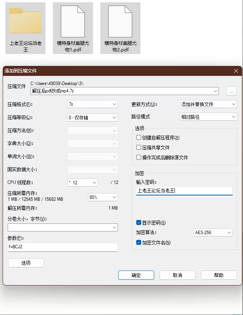Click the path text C:\Users\49039\Desktop\3\
The height and width of the screenshot is (315, 243).
click(x=57, y=84)
